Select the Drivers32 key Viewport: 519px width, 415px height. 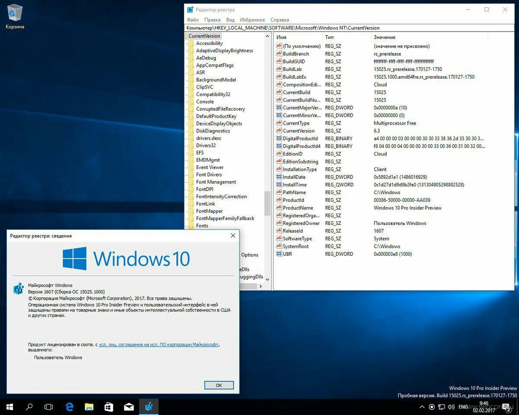[205, 145]
